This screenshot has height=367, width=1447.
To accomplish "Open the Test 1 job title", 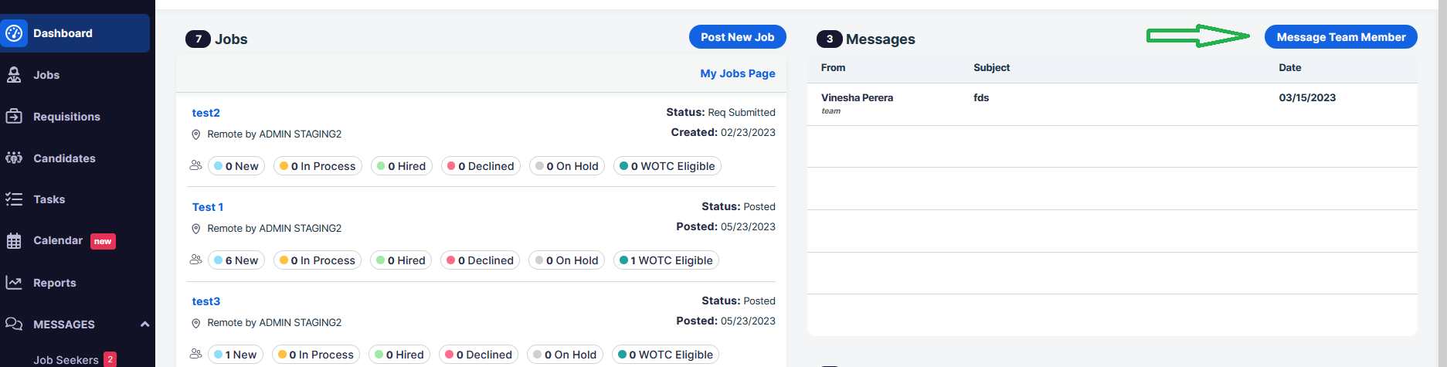I will click(x=207, y=207).
